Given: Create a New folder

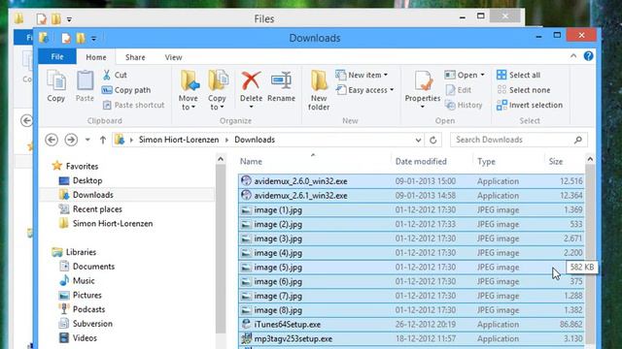Looking at the screenshot, I should coord(319,90).
